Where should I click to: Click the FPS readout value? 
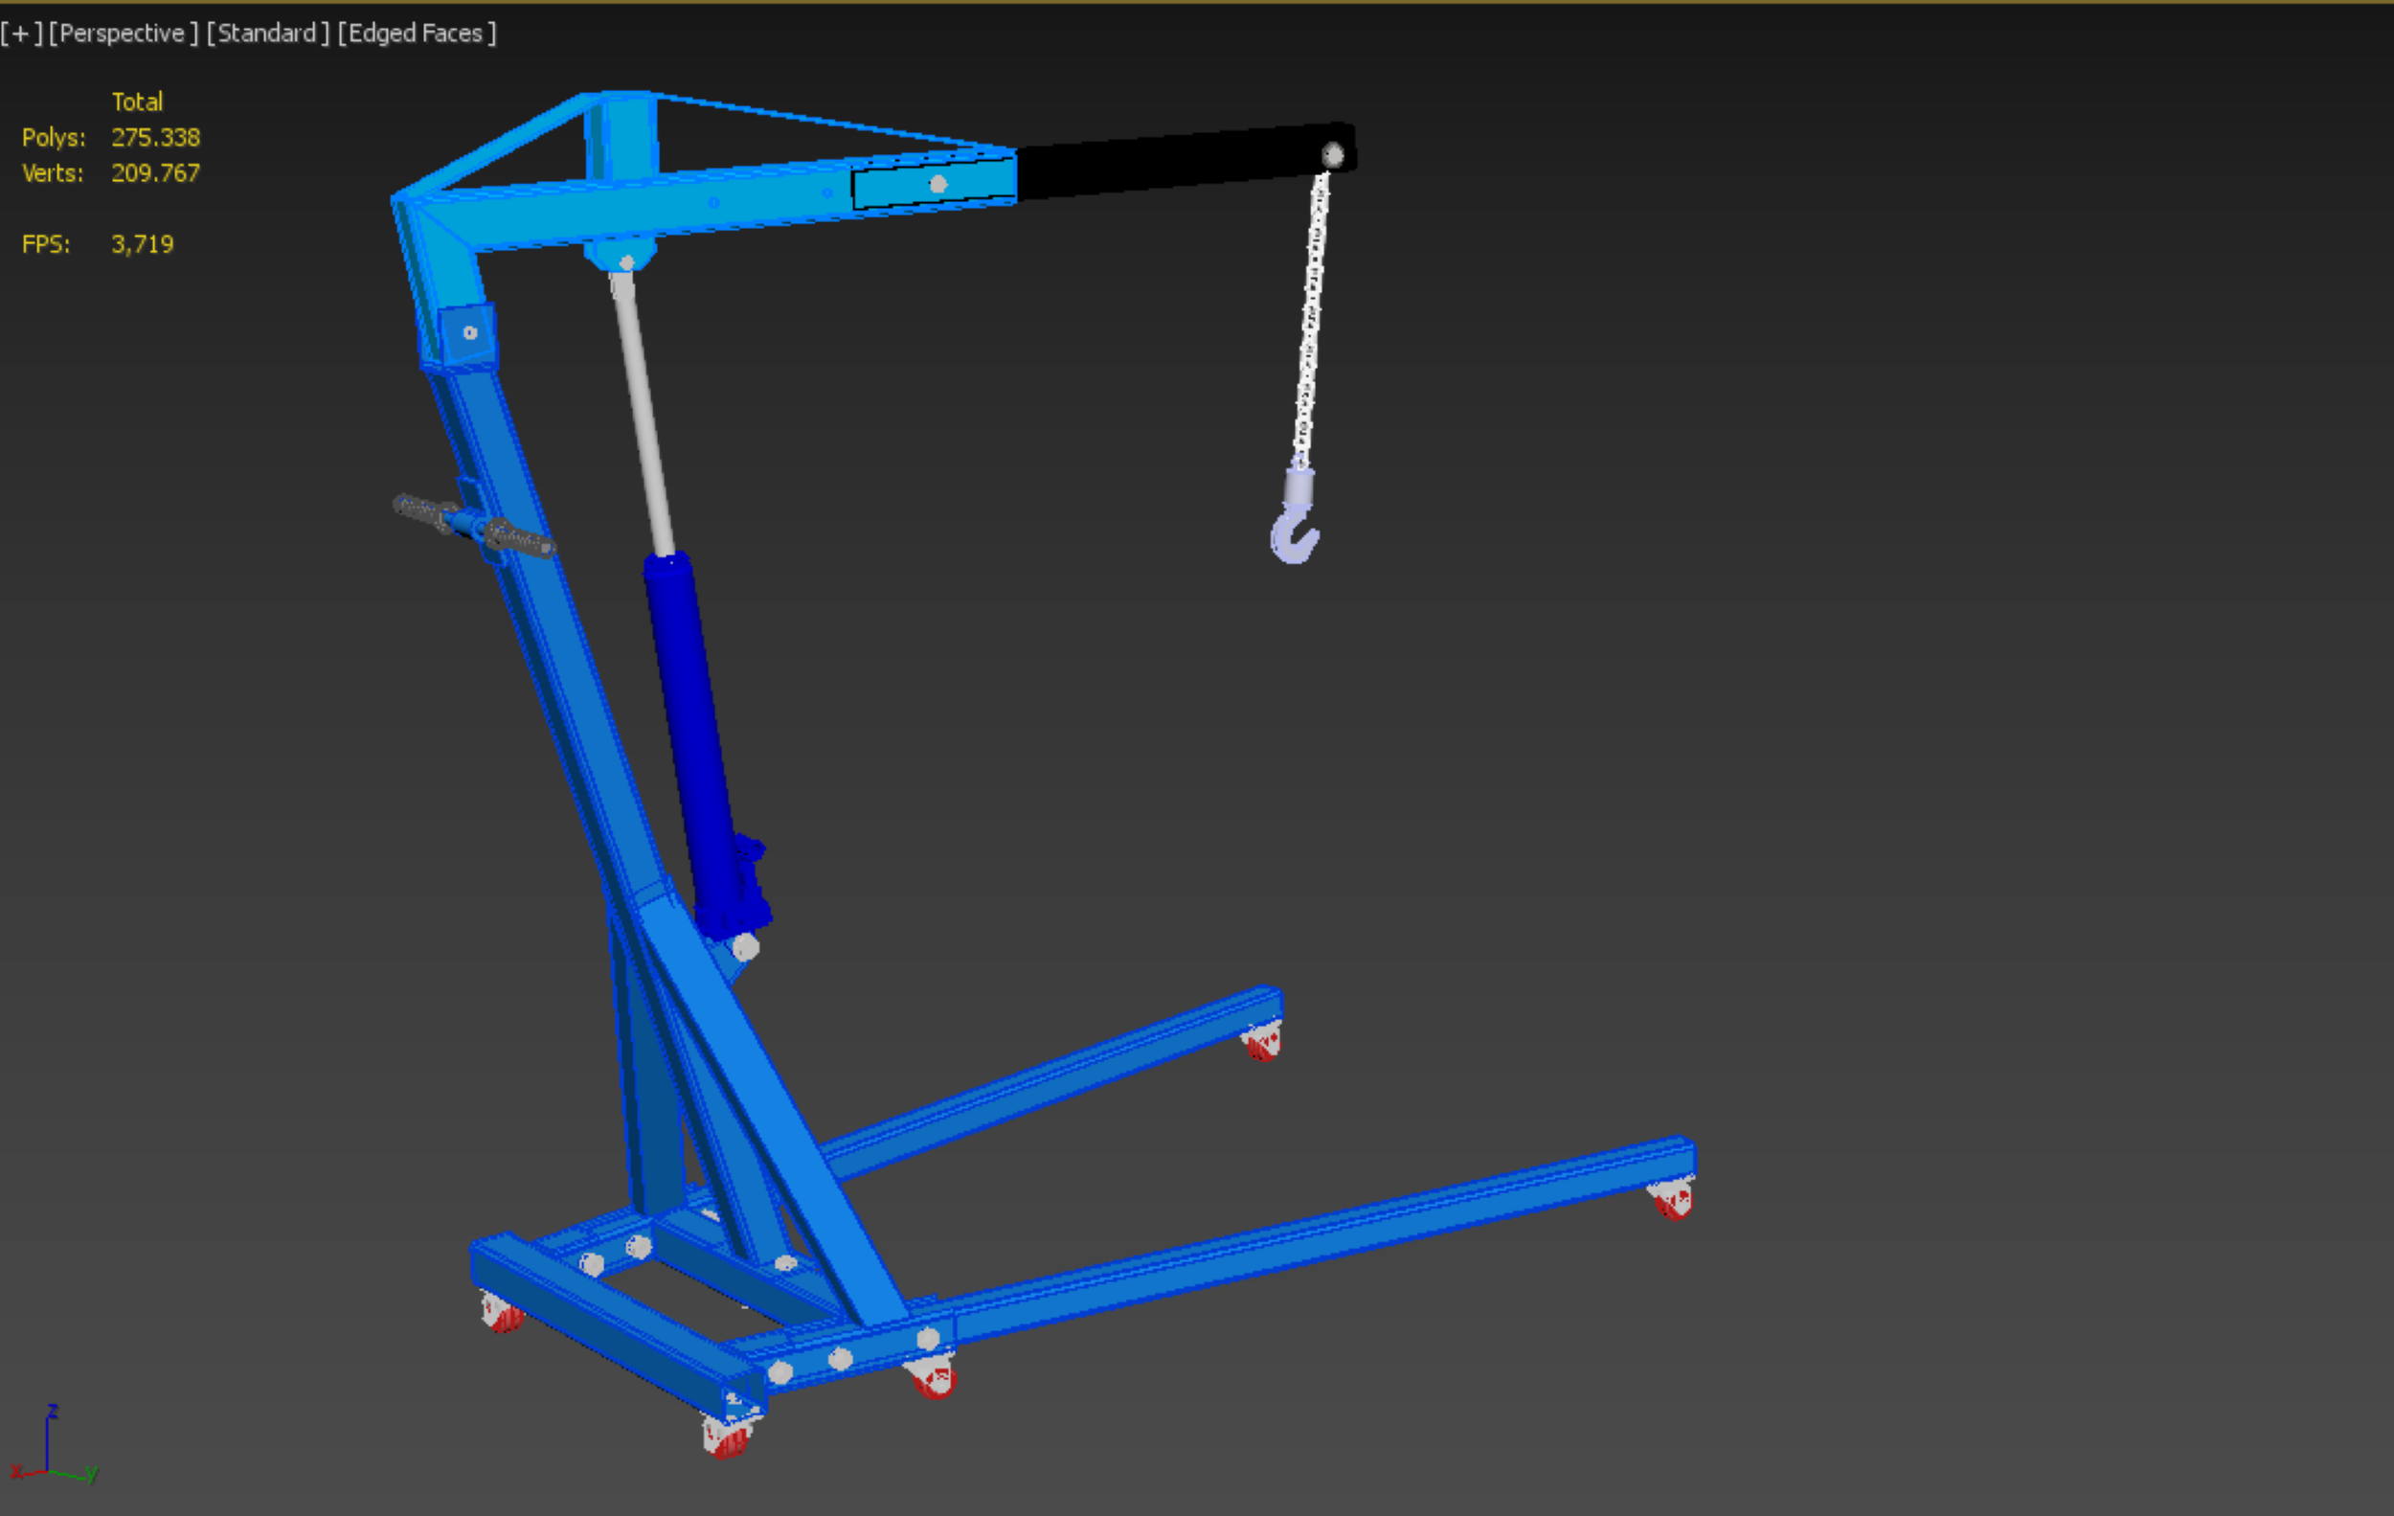[142, 244]
